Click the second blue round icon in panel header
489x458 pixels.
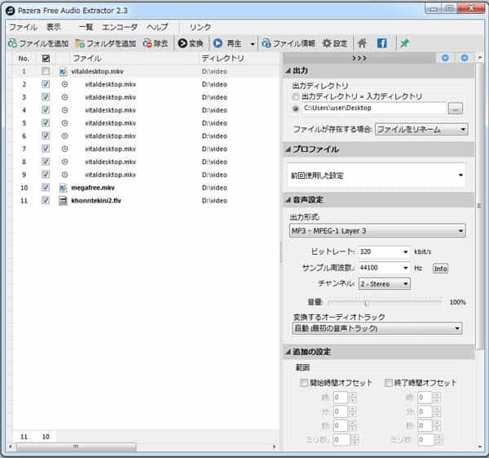point(465,58)
